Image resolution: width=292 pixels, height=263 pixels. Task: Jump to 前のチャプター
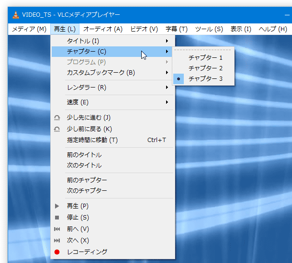112,180
